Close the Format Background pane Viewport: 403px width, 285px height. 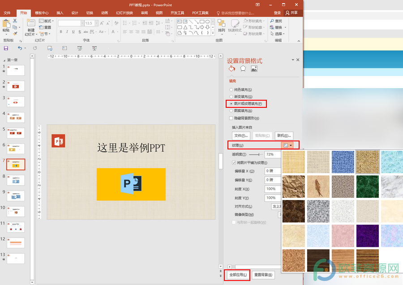tap(298, 60)
